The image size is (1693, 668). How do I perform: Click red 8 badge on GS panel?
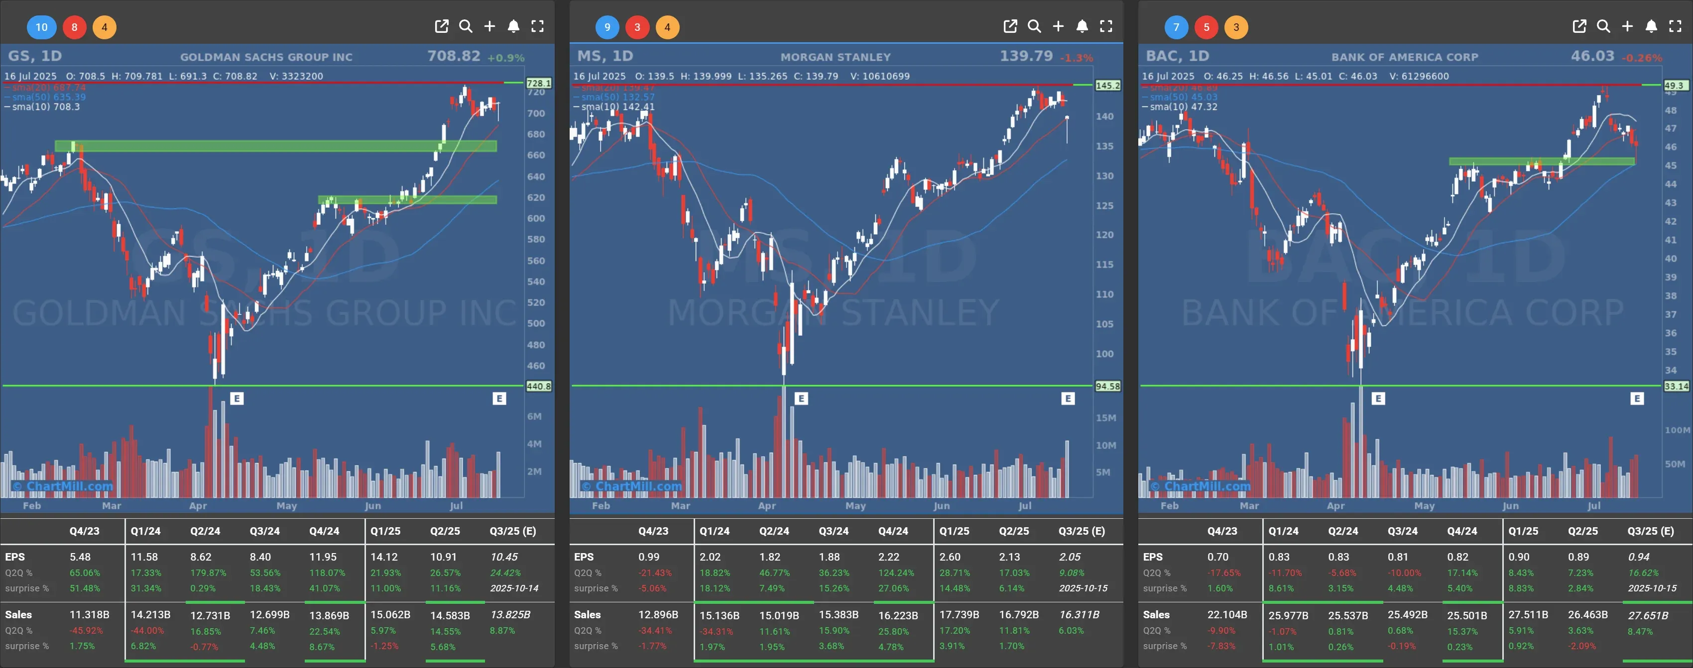(x=74, y=27)
